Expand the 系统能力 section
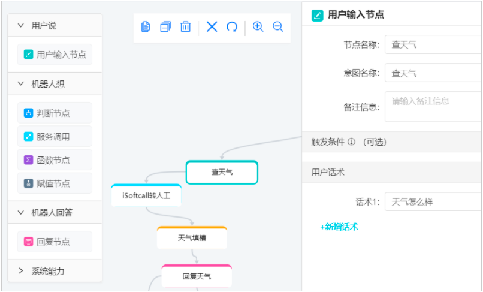 coord(21,271)
